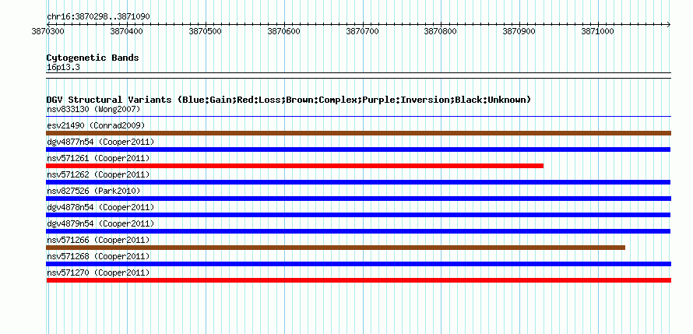Image resolution: width=693 pixels, height=334 pixels.
Task: Click the nsv571266 (Cooper2011) label
Action: click(x=98, y=240)
